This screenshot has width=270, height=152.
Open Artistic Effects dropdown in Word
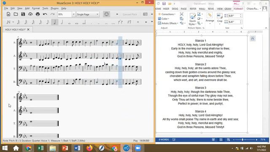168,23
